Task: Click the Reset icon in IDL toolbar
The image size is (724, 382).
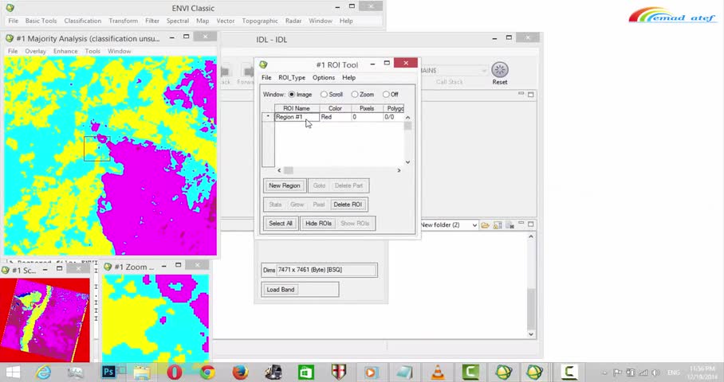Action: coord(500,70)
